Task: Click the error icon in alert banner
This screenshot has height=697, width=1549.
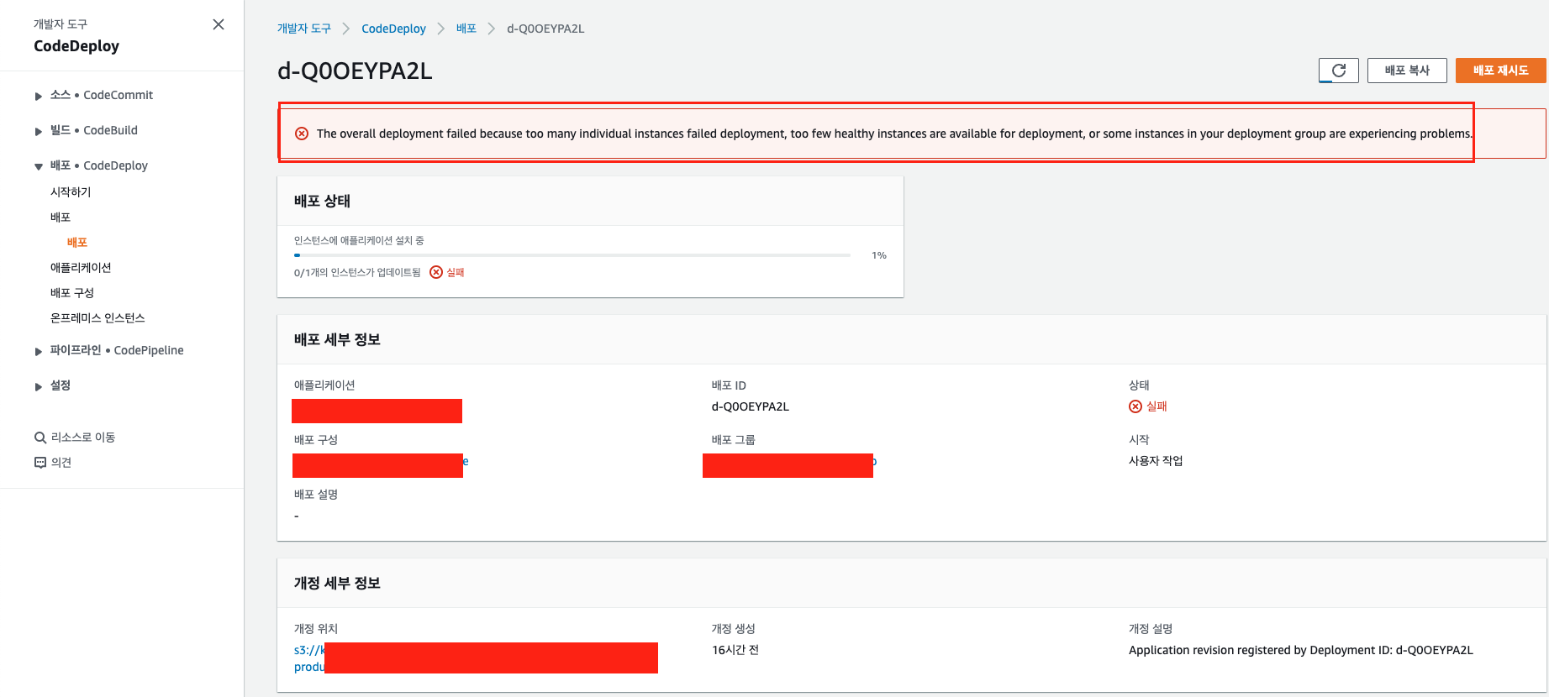Action: 302,134
